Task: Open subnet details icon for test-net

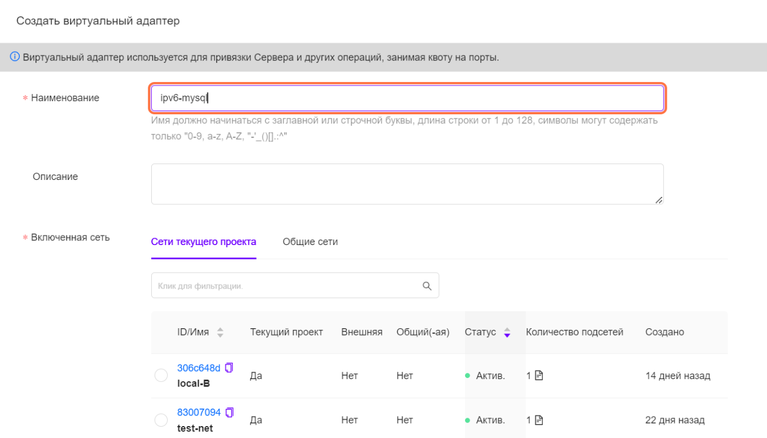Action: click(x=539, y=420)
